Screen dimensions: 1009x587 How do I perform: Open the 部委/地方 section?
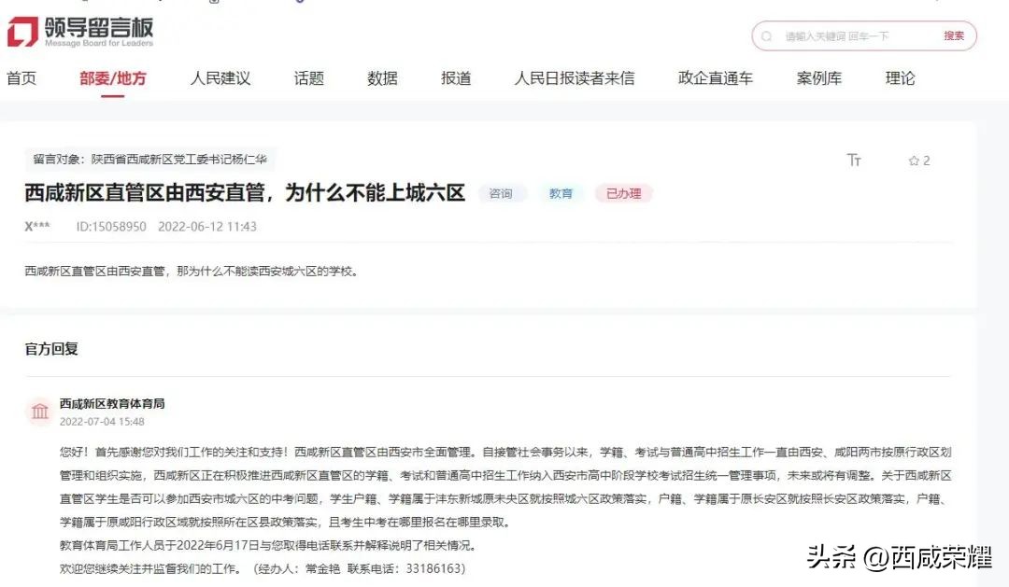[x=114, y=78]
